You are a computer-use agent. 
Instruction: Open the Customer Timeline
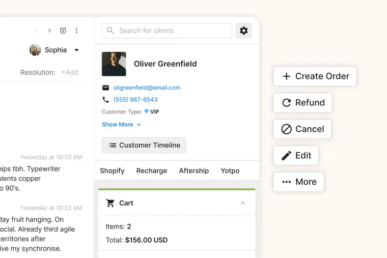point(144,145)
